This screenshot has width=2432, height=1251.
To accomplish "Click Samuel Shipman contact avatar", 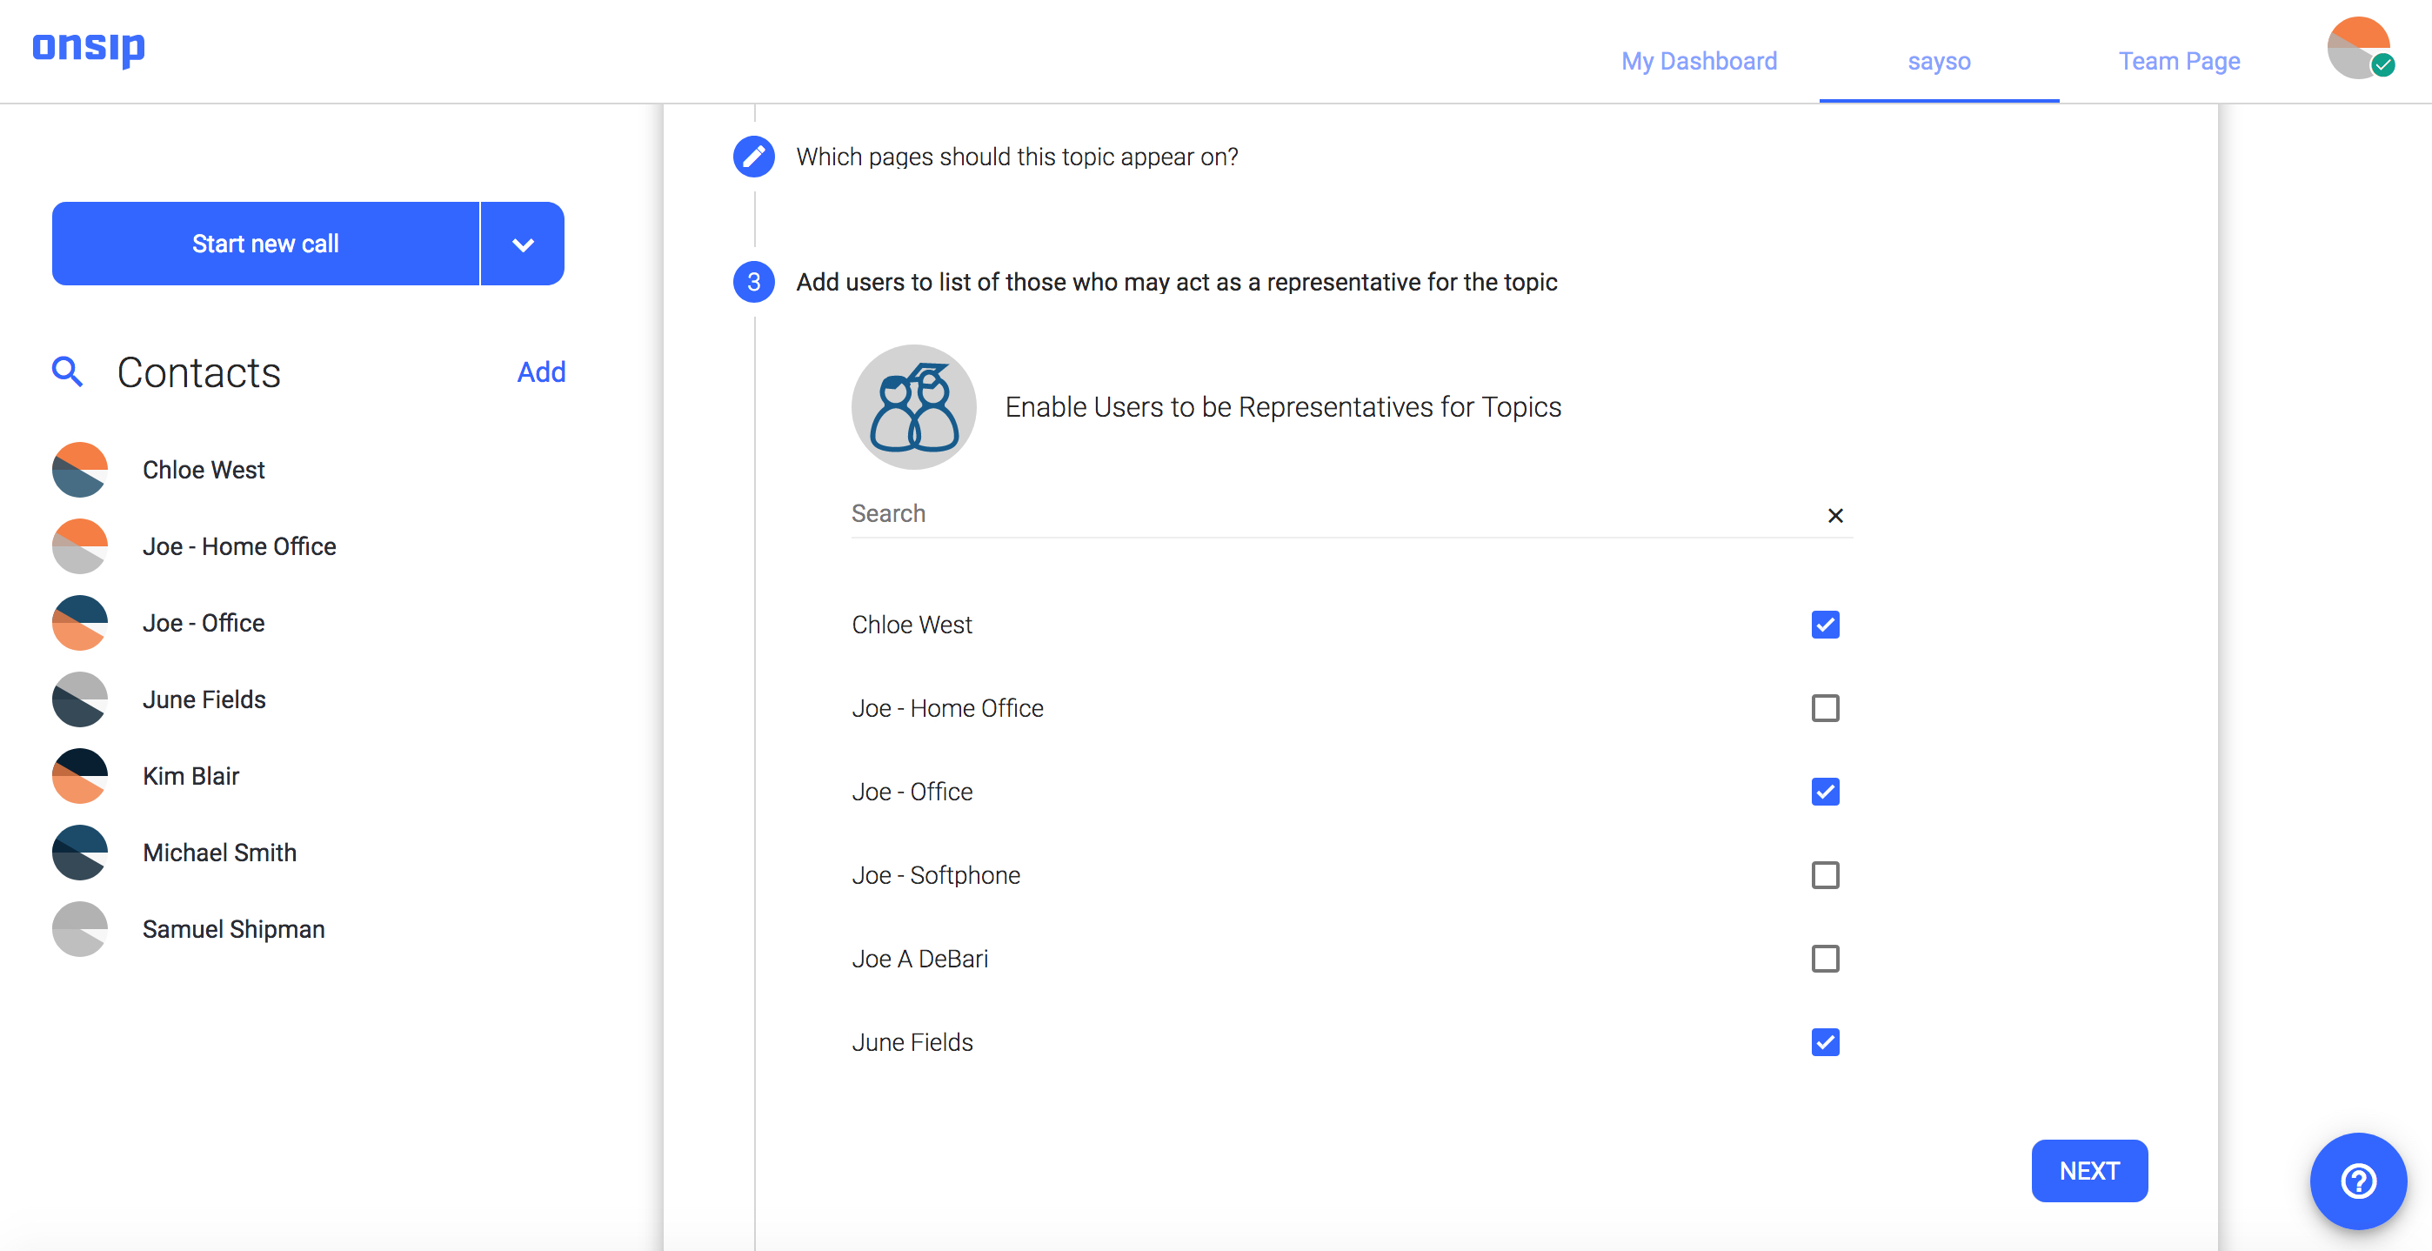I will [79, 928].
